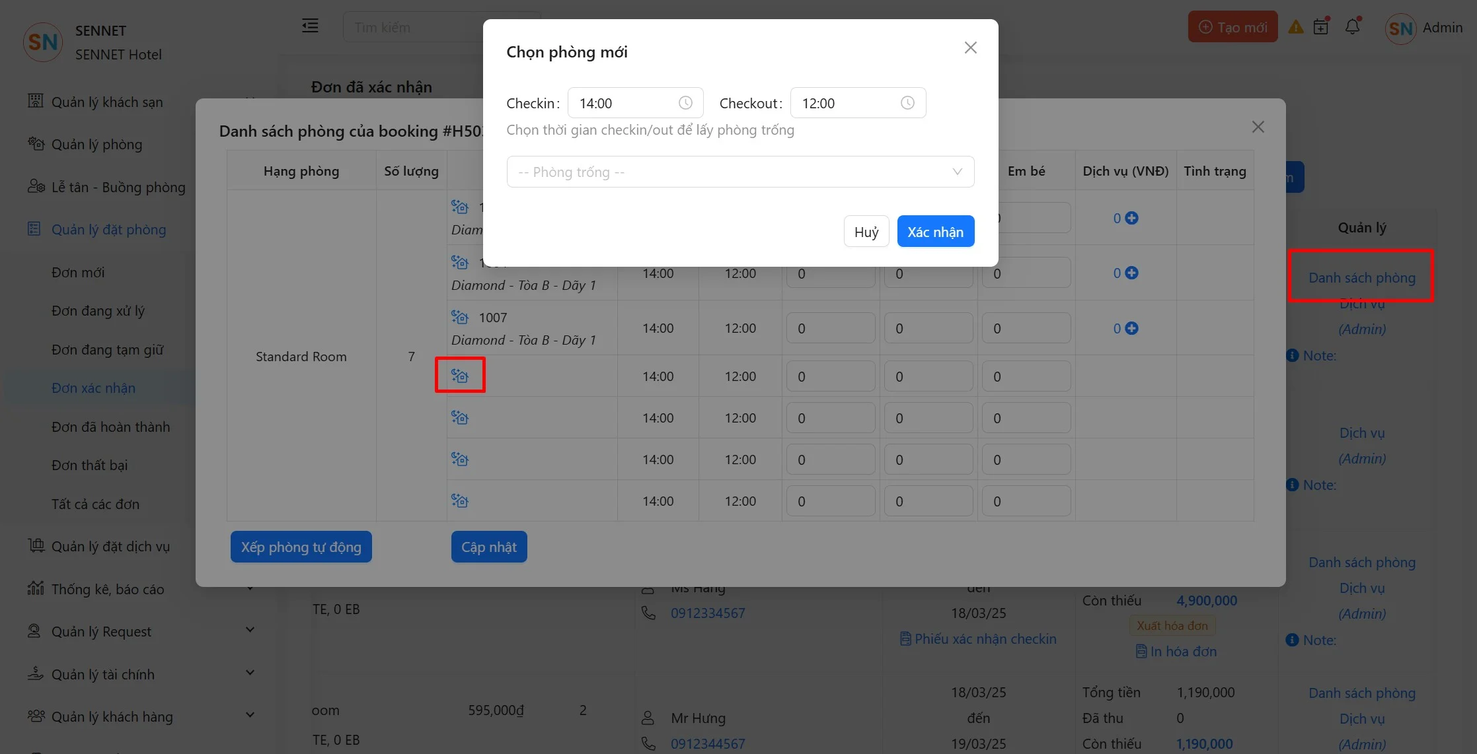Image resolution: width=1477 pixels, height=754 pixels.
Task: Click the yellow warning triangle icon
Action: click(x=1295, y=27)
